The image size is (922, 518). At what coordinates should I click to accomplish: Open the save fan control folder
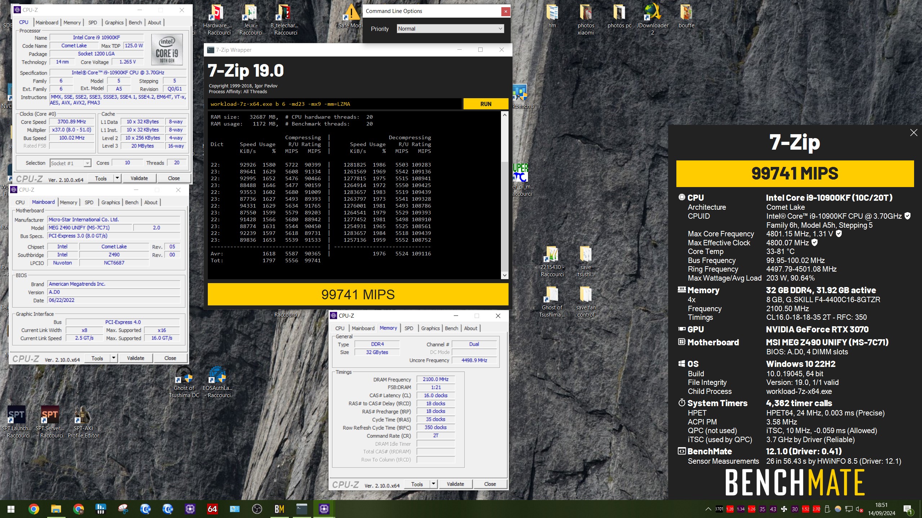point(586,301)
